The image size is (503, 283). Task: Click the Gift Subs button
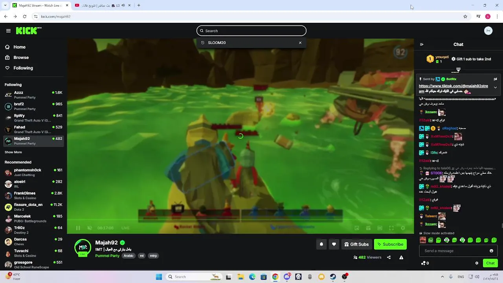[356, 244]
